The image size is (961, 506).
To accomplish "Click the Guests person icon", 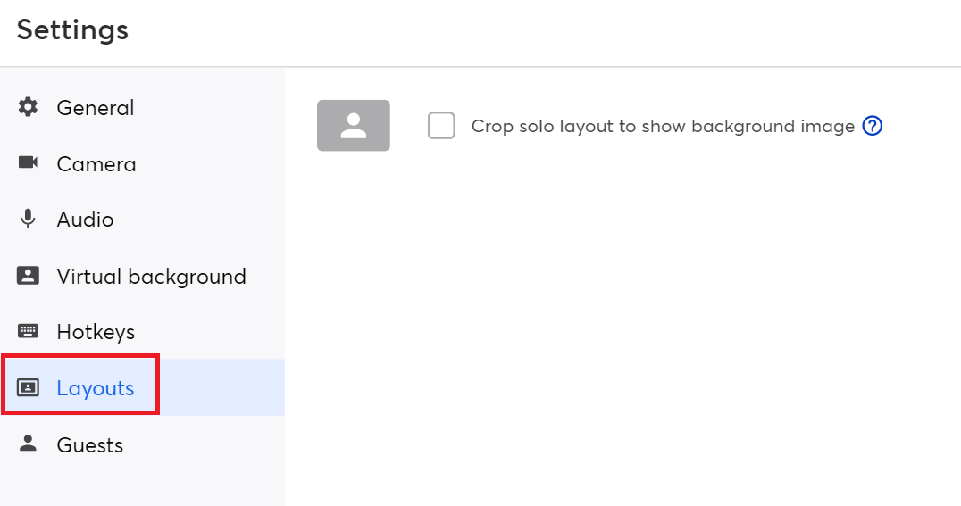I will (x=29, y=444).
